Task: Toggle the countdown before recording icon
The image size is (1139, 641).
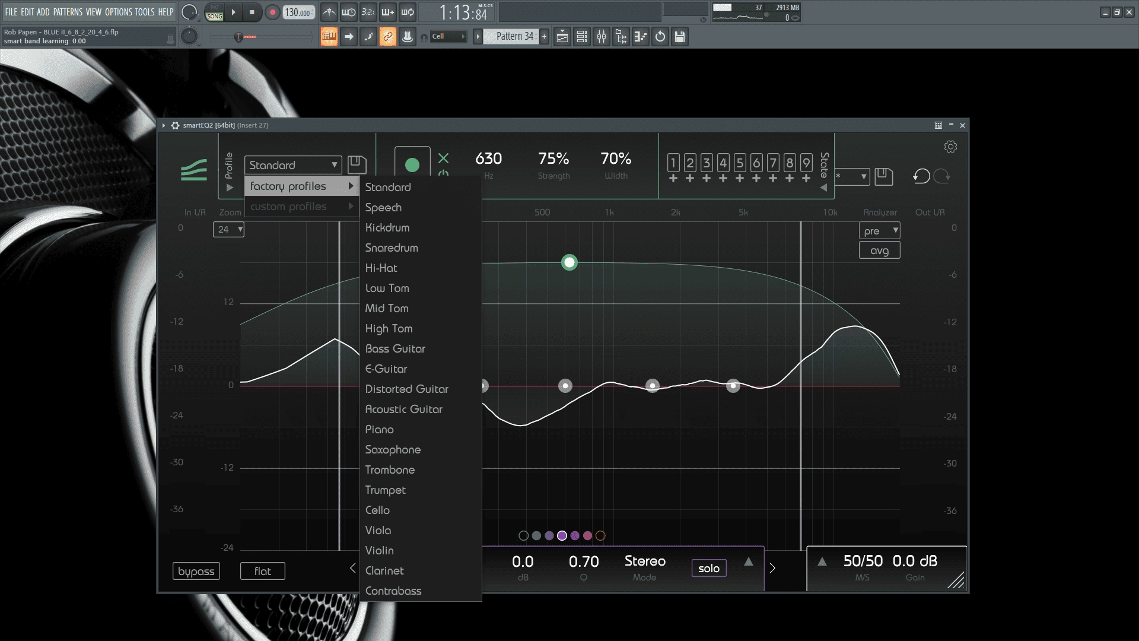Action: click(368, 12)
